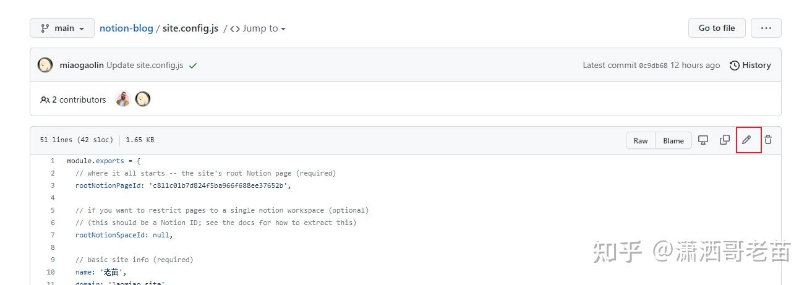Screen dimensions: 812x285
Task: Select line number 3 in the code
Action: point(53,185)
